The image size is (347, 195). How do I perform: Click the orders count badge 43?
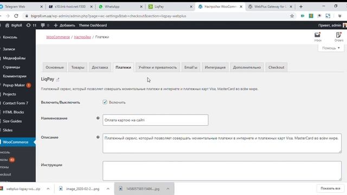coord(12,160)
